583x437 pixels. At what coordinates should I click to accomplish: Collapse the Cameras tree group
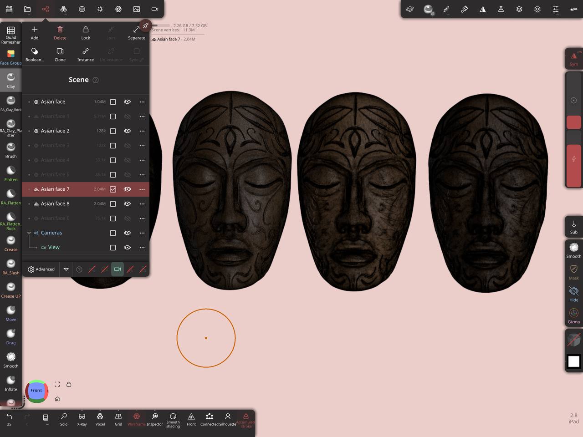click(29, 233)
